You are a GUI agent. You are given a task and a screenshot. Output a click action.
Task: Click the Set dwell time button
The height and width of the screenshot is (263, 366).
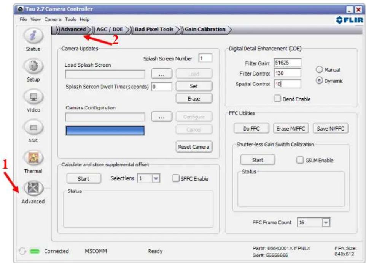tap(194, 86)
